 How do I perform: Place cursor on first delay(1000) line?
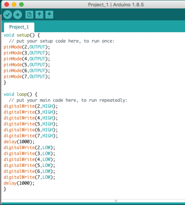(19, 142)
